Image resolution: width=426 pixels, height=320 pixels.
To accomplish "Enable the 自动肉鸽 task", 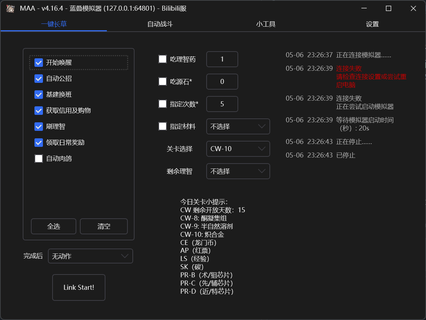I will pos(38,159).
